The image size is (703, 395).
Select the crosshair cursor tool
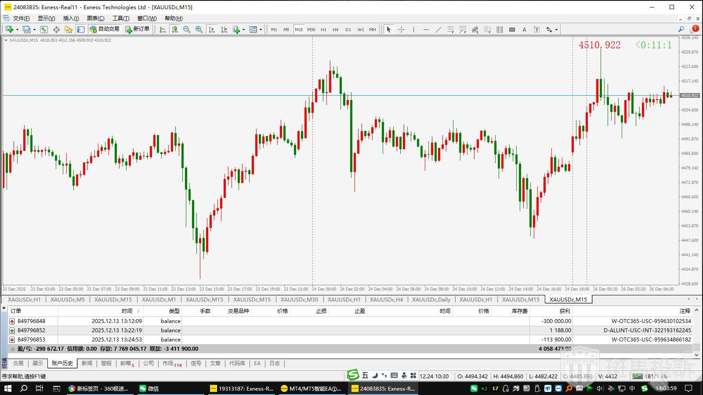[401, 29]
